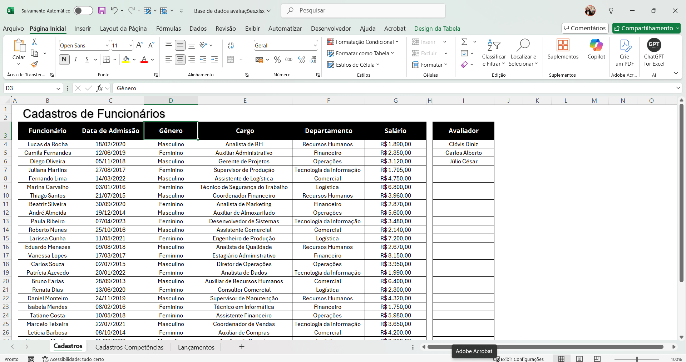The image size is (686, 362).
Task: Expand the number format Geral dropdown
Action: pyautogui.click(x=315, y=46)
